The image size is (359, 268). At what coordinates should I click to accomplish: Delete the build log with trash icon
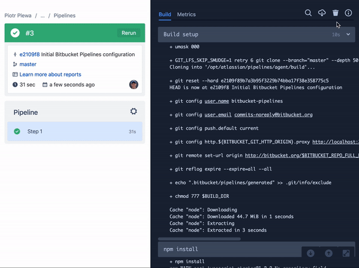(x=336, y=13)
